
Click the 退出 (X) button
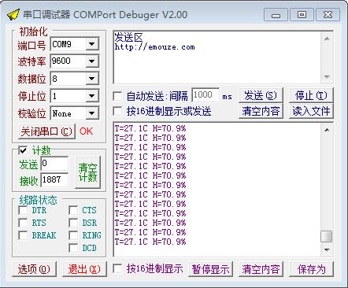tap(84, 269)
